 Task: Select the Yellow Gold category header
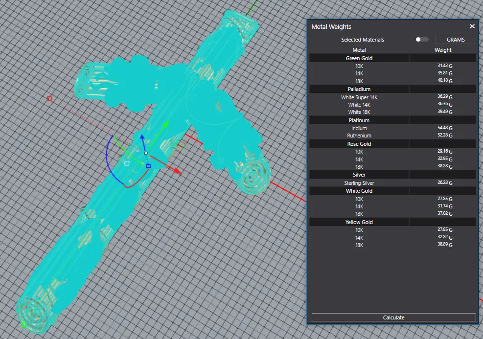359,222
